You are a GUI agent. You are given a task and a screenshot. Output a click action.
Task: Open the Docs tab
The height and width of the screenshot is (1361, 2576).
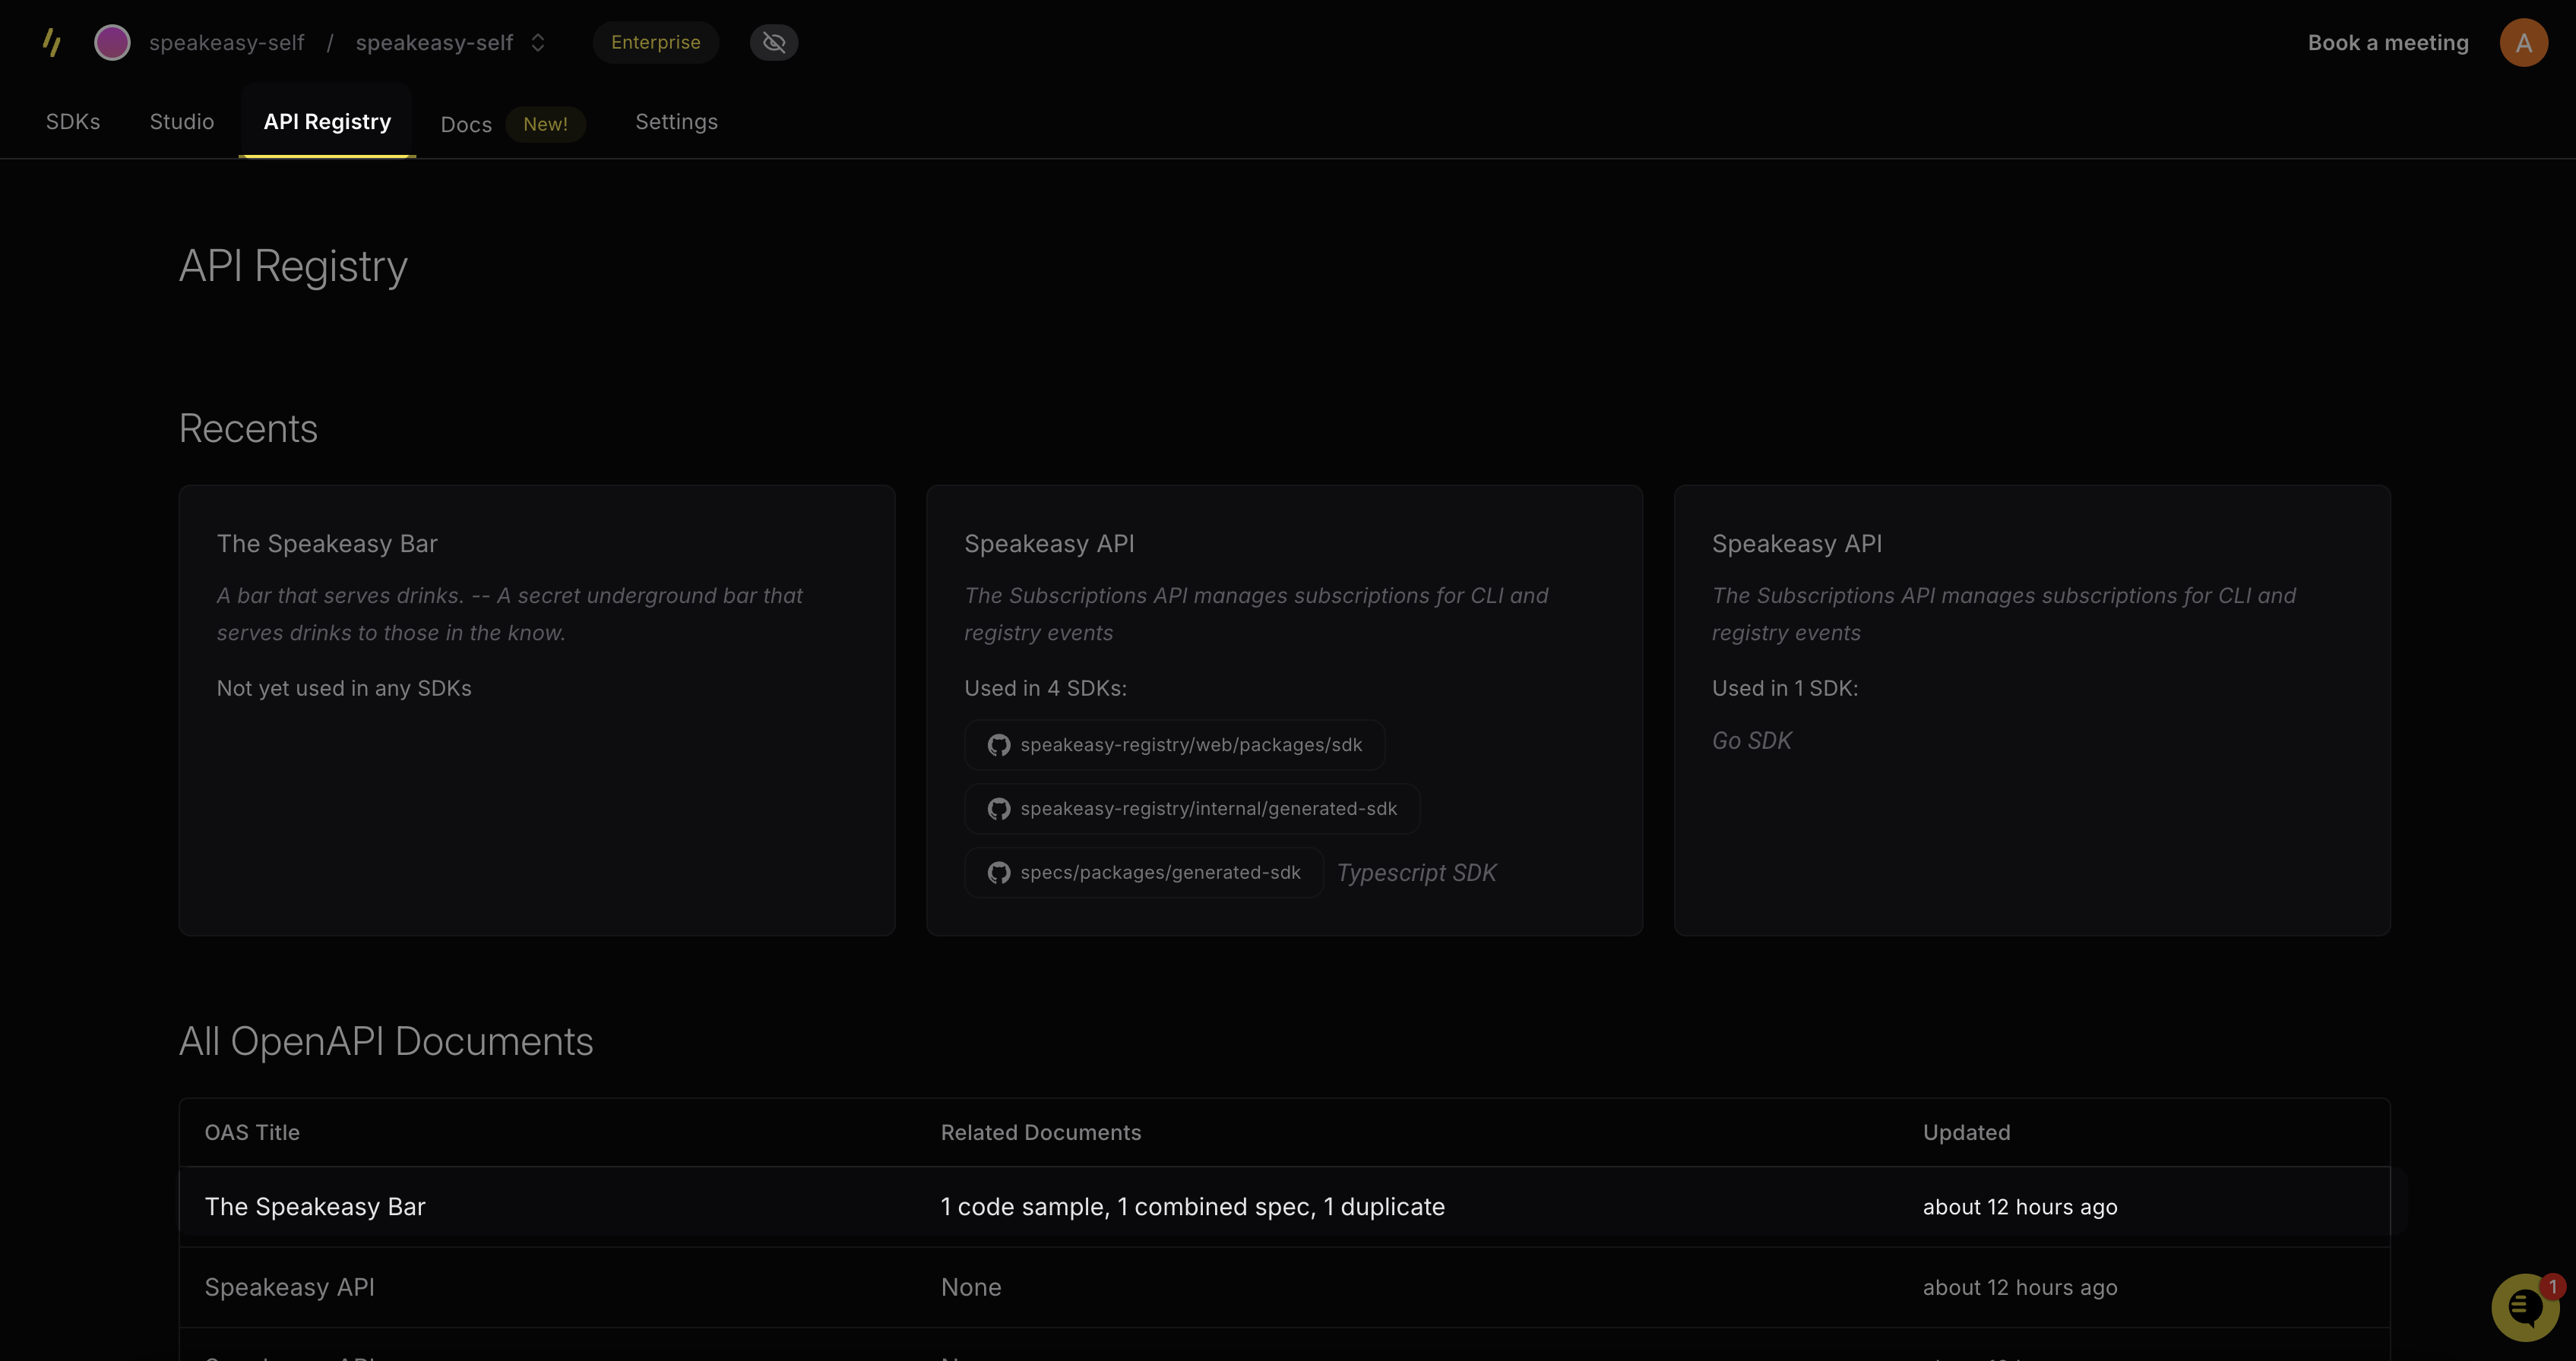click(x=466, y=124)
